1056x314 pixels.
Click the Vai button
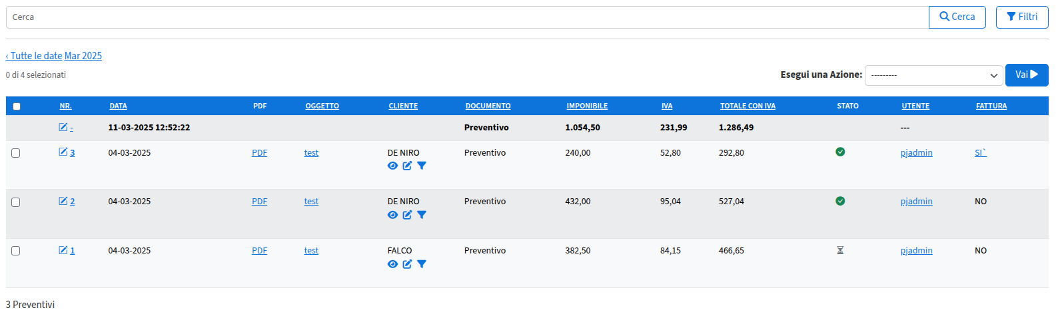click(1027, 75)
